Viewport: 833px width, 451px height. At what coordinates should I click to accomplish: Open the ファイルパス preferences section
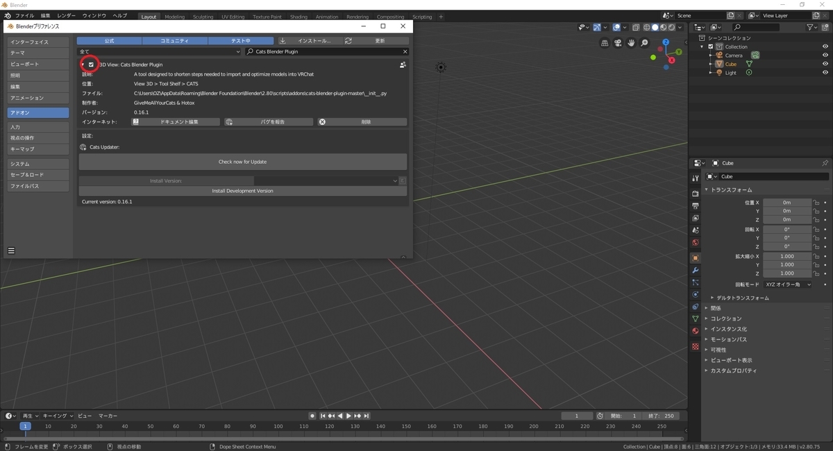click(x=38, y=186)
